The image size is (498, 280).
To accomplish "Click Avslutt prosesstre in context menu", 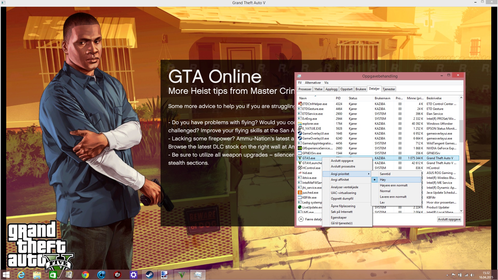I will tap(343, 166).
